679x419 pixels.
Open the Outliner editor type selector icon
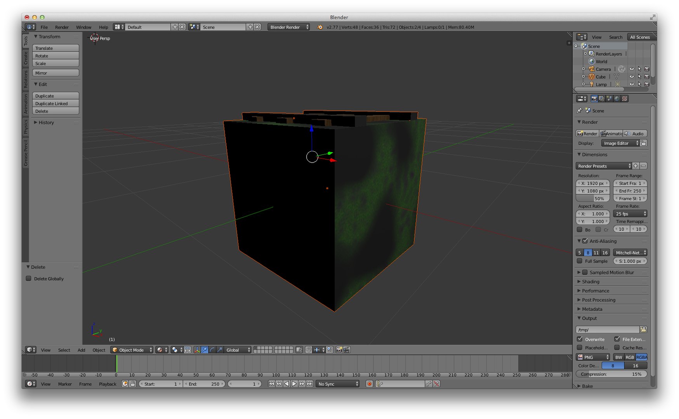pyautogui.click(x=582, y=37)
